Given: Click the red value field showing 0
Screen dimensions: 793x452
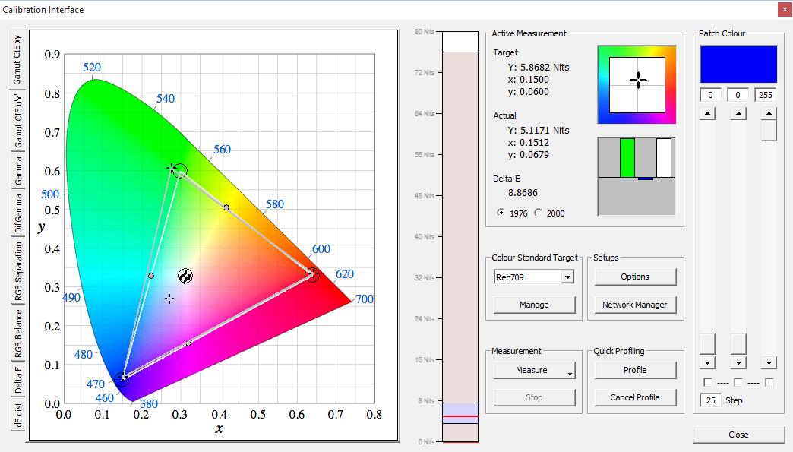Looking at the screenshot, I should point(710,95).
